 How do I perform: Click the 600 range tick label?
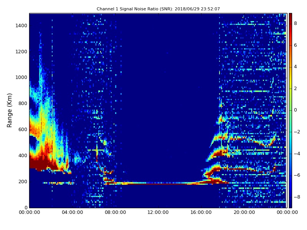[23, 130]
